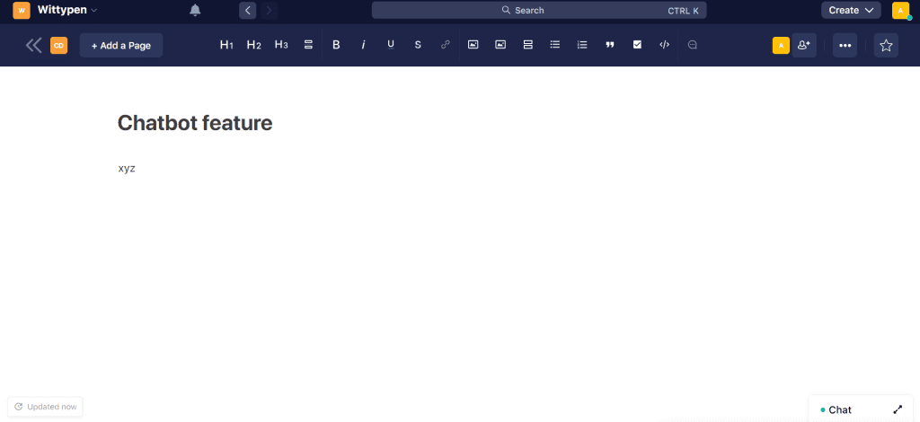This screenshot has height=422, width=920.
Task: Focus the Search bar
Action: (x=539, y=11)
